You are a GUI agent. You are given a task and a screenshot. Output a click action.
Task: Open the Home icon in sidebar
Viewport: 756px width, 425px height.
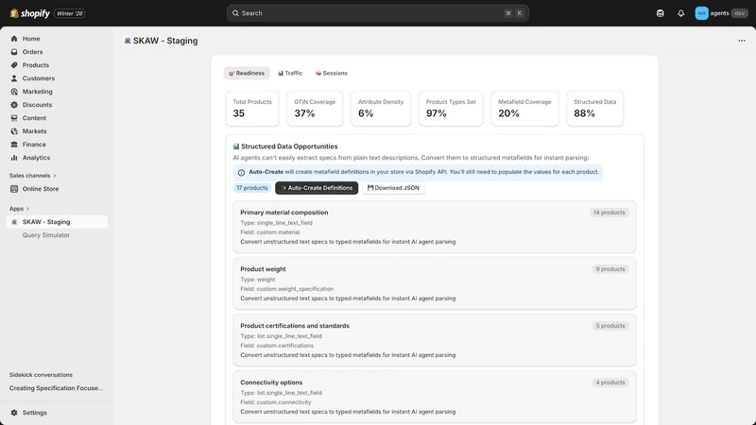tap(14, 39)
